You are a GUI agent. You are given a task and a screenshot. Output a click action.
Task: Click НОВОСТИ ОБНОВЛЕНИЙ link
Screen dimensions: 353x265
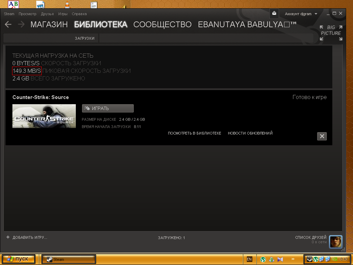tap(250, 133)
